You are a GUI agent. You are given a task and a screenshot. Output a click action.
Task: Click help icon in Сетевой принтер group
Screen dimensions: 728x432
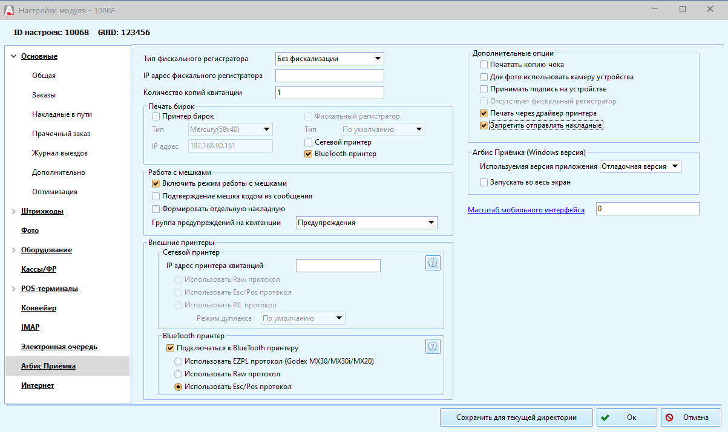(x=433, y=263)
